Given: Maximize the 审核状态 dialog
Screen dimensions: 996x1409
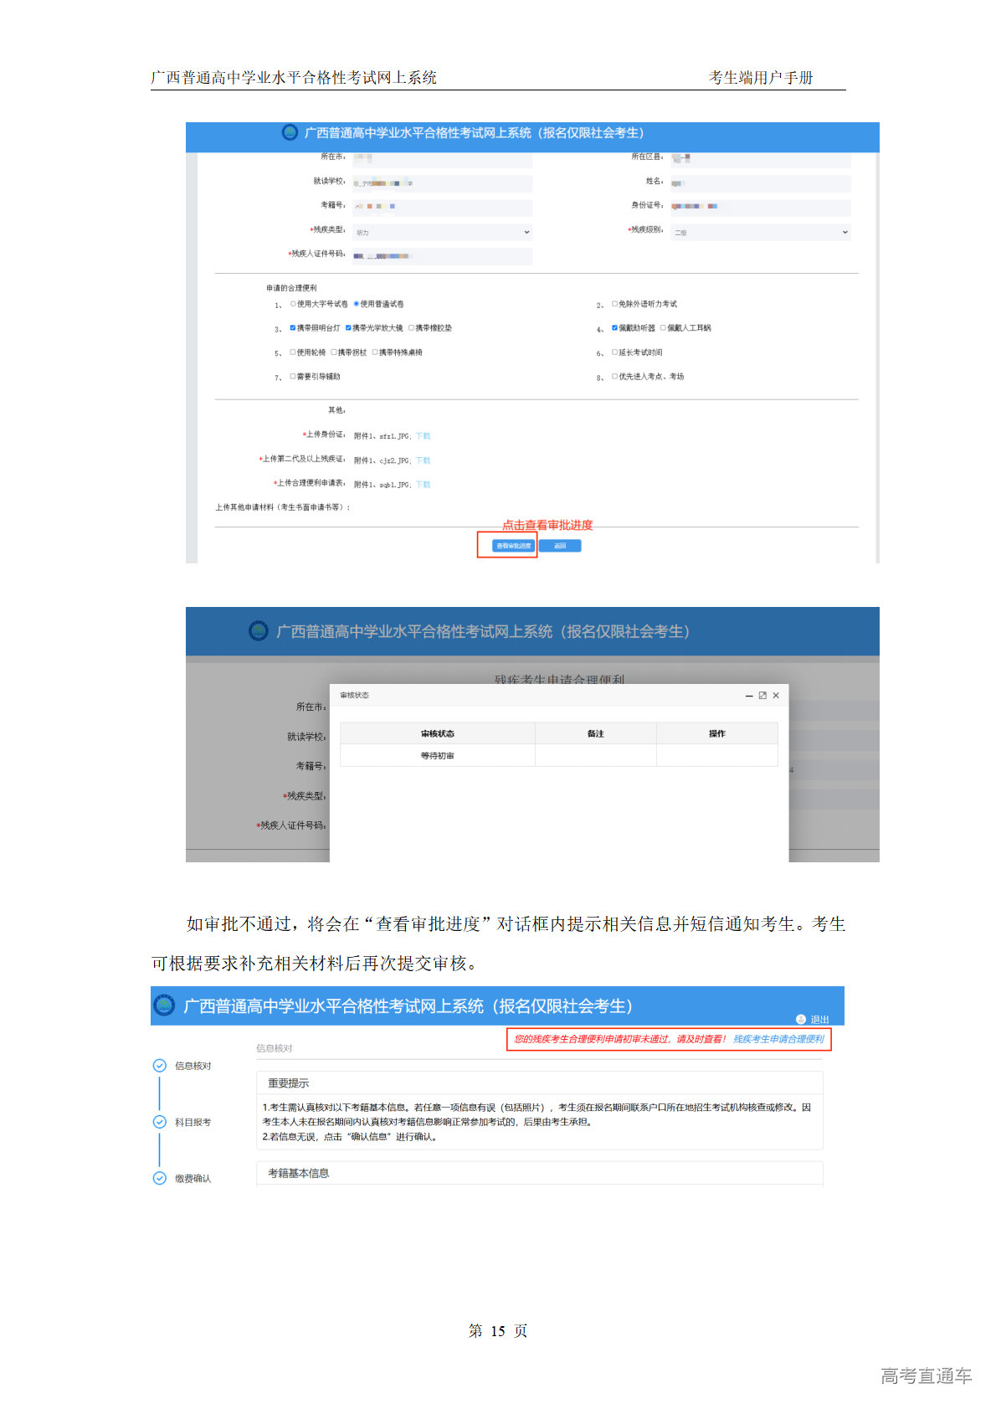Looking at the screenshot, I should tap(762, 696).
